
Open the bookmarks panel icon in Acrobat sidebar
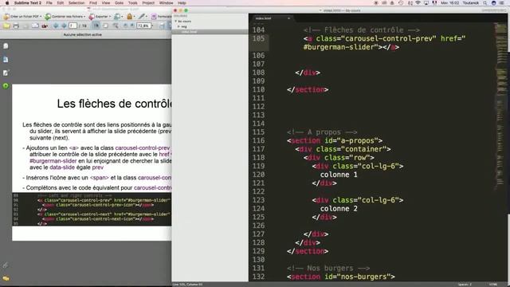(x=6, y=60)
